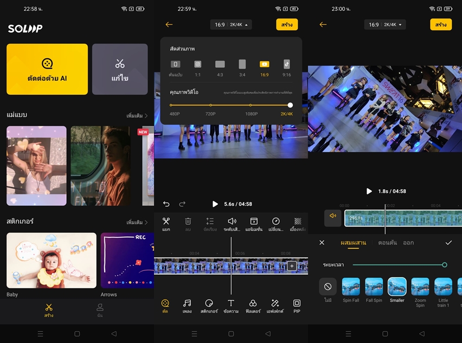Screen dimensions: 462x343
Task: Switch to the ตอนต้น animation tab
Action: coord(387,243)
